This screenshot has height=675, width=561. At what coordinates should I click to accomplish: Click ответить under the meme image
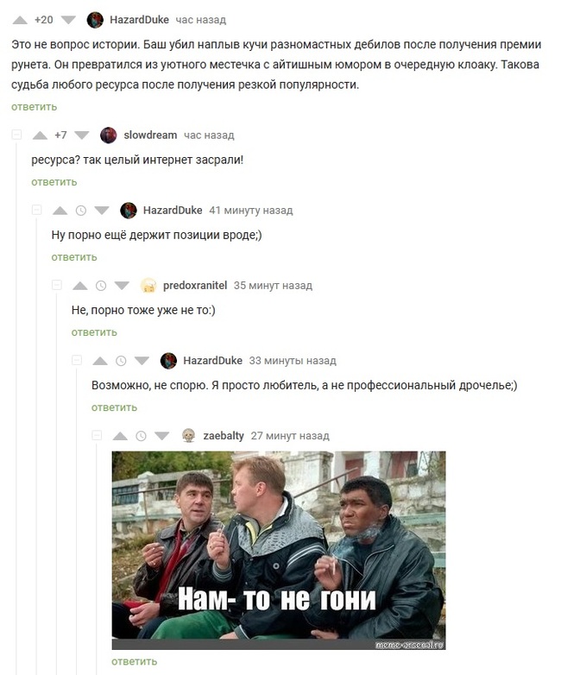click(x=135, y=661)
